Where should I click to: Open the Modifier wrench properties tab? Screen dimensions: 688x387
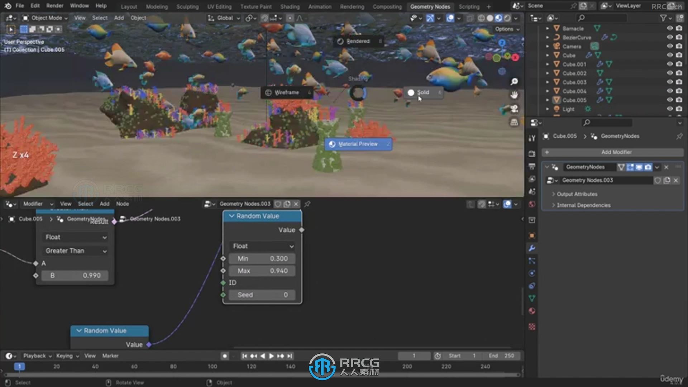[x=532, y=248]
